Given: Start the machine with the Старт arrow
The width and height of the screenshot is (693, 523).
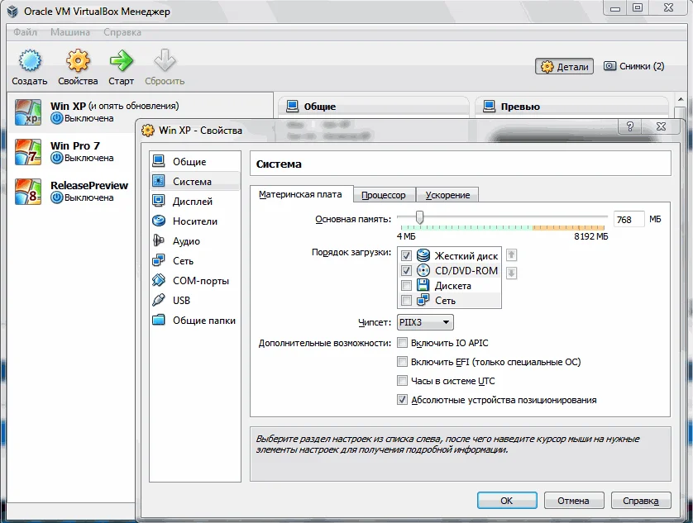Looking at the screenshot, I should (121, 61).
